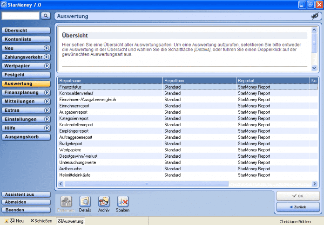Click the pin icon in Auswertung header

pos(314,16)
